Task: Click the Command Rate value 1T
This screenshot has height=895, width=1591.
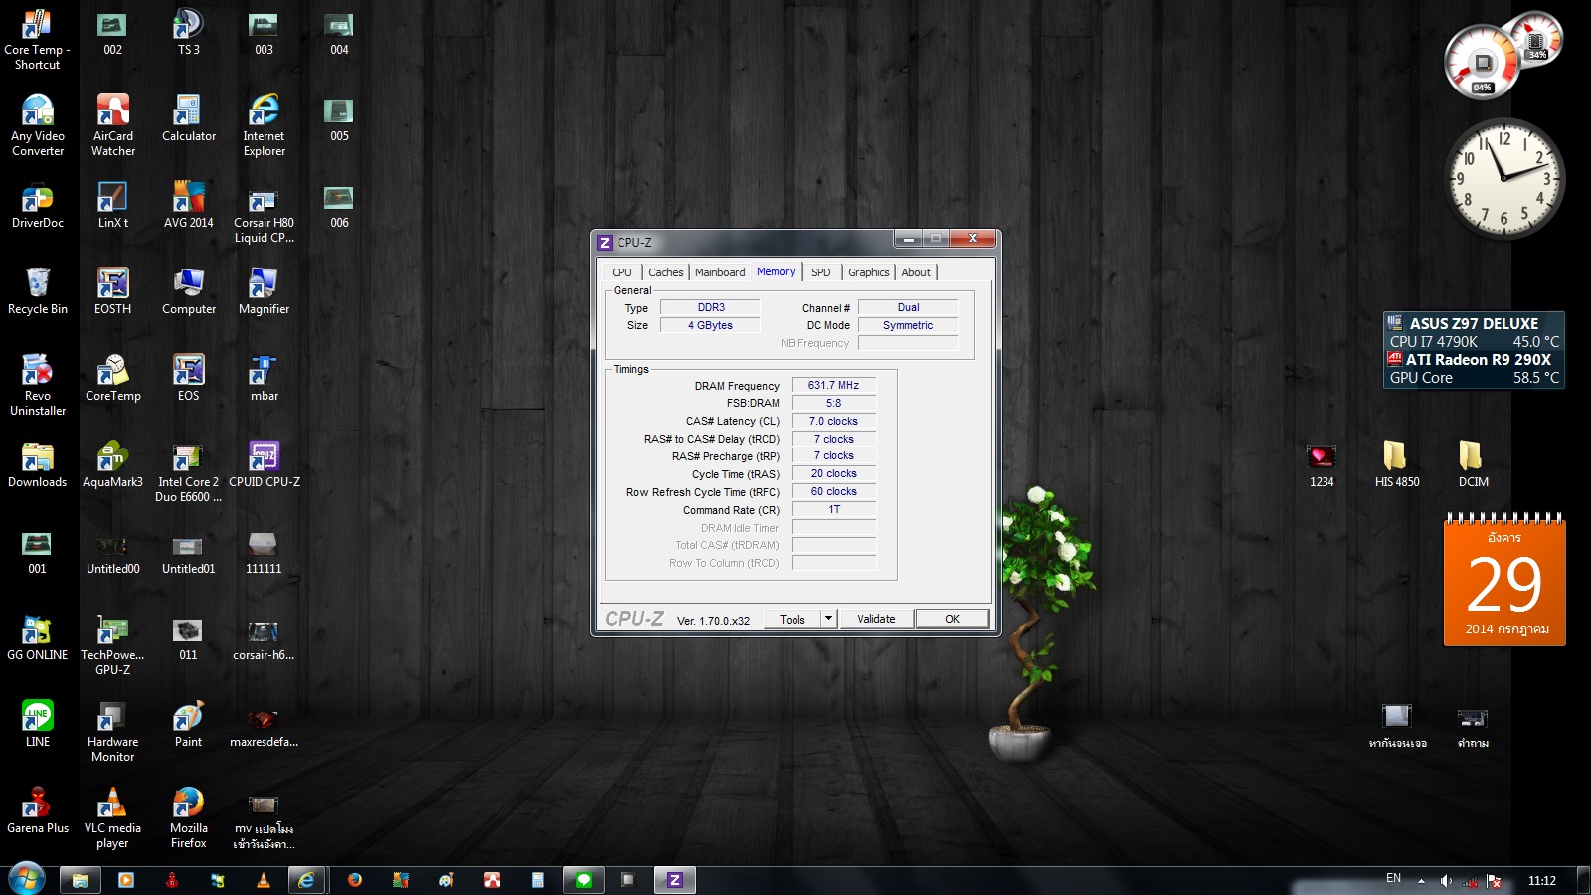Action: click(833, 509)
